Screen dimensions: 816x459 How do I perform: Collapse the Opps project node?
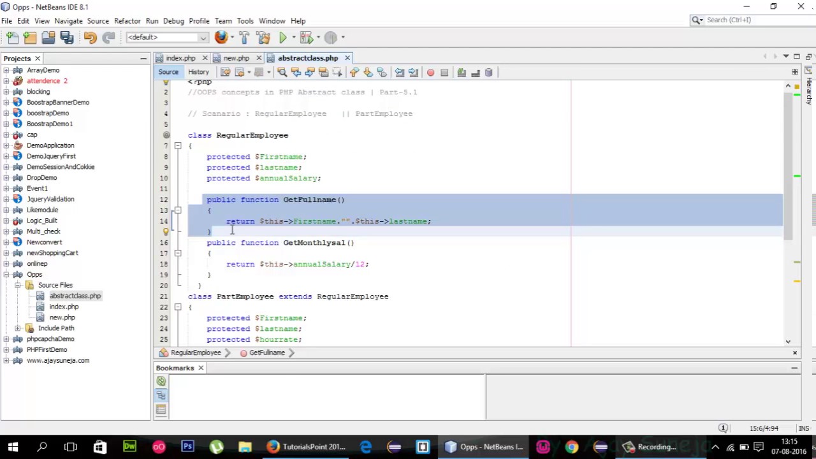pos(6,274)
